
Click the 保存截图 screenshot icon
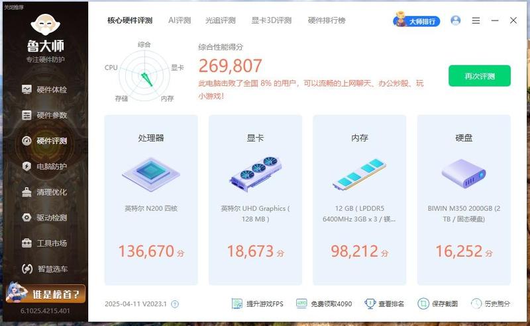click(423, 304)
